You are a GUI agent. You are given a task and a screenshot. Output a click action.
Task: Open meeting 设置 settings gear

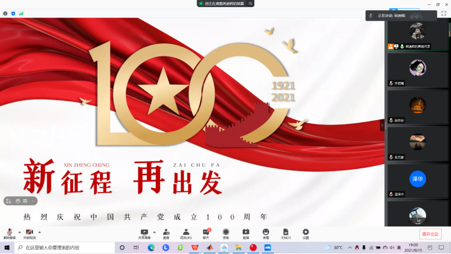point(306,233)
